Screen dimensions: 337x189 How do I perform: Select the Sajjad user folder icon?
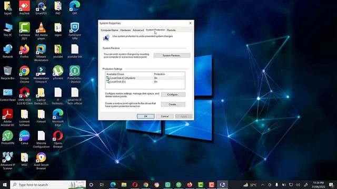pos(8,7)
